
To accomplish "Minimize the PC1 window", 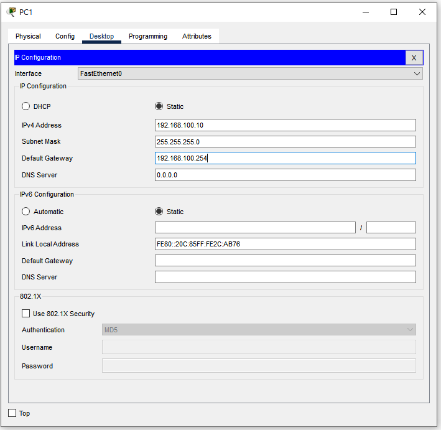I will (x=366, y=12).
